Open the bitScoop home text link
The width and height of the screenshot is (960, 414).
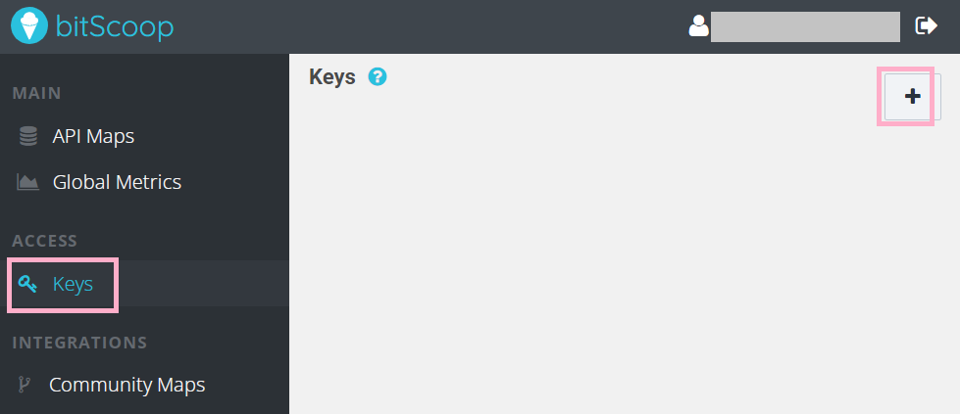tap(115, 26)
